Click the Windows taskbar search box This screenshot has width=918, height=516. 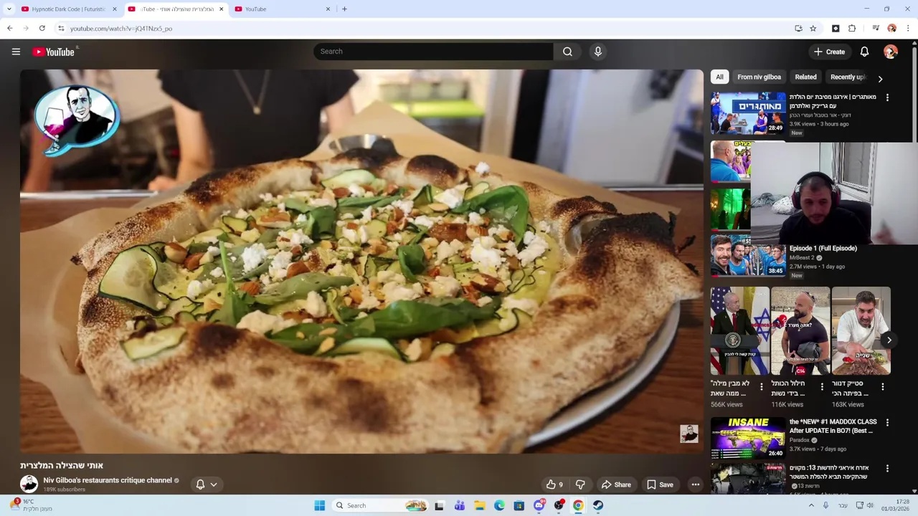pyautogui.click(x=381, y=505)
